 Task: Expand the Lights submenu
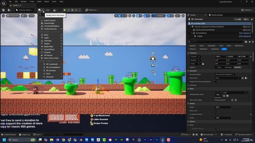[x=51, y=38]
